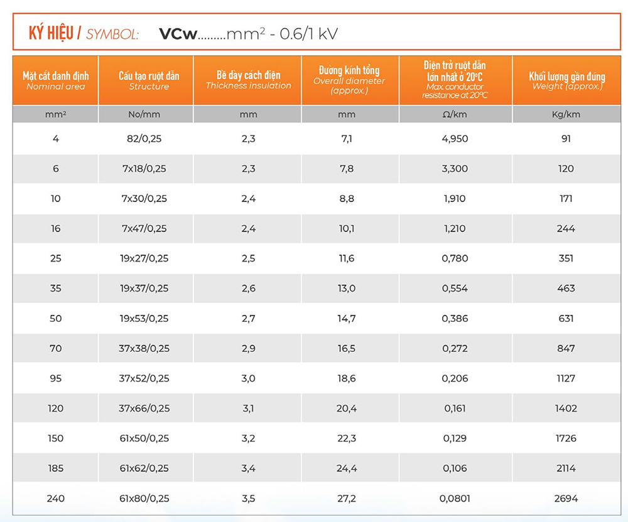Click the No/mm unit cell
The width and height of the screenshot is (628, 522).
coord(144,114)
